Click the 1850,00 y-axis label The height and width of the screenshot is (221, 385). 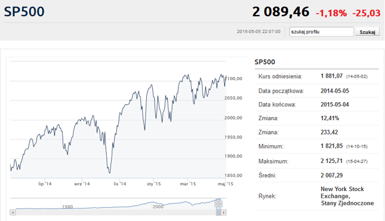point(233,176)
